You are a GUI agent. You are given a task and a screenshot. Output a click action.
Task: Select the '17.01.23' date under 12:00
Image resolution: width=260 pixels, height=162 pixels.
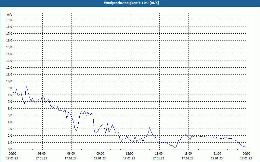pos(129,158)
